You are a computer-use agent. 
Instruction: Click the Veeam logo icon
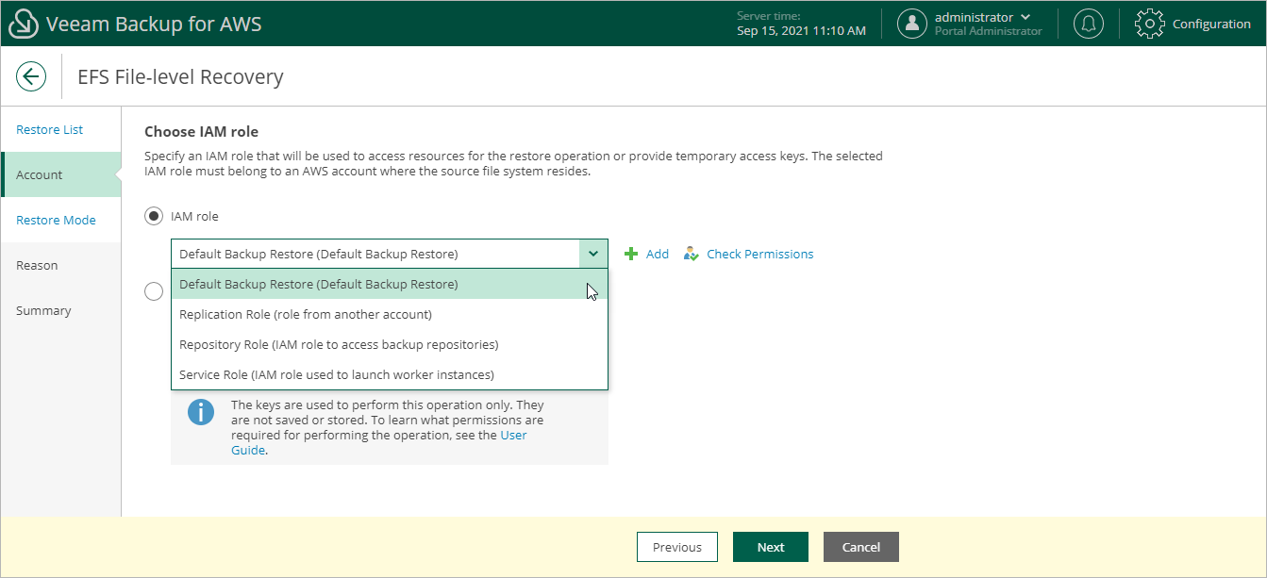click(23, 24)
